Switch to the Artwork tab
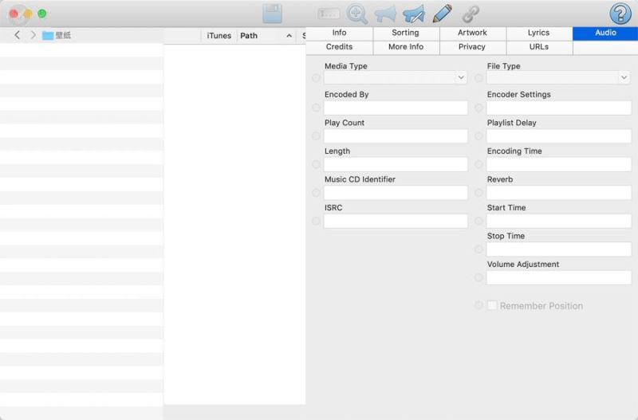Image resolution: width=638 pixels, height=420 pixels. click(x=472, y=33)
